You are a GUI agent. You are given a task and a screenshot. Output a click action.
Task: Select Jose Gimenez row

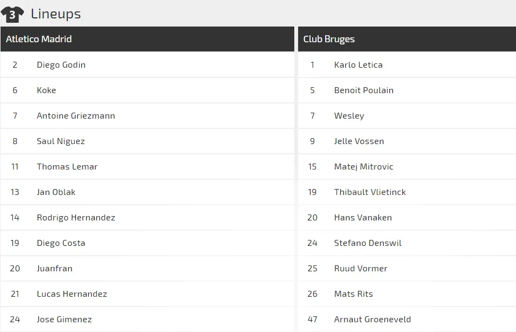pyautogui.click(x=64, y=319)
